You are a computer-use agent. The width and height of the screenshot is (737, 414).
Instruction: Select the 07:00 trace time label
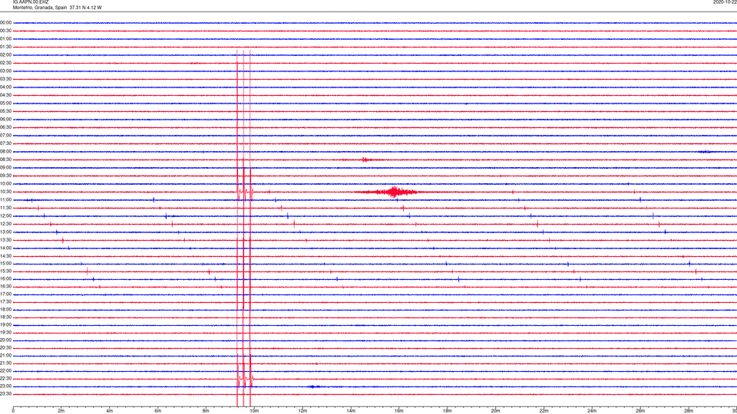[x=5, y=135]
